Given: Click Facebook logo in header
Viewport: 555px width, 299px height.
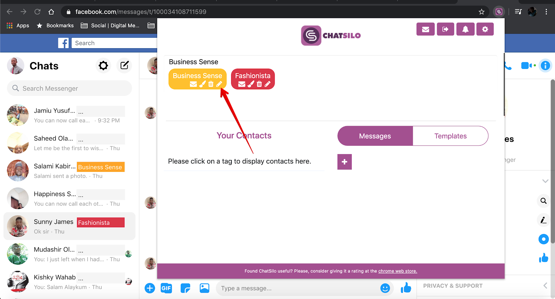Looking at the screenshot, I should point(63,43).
